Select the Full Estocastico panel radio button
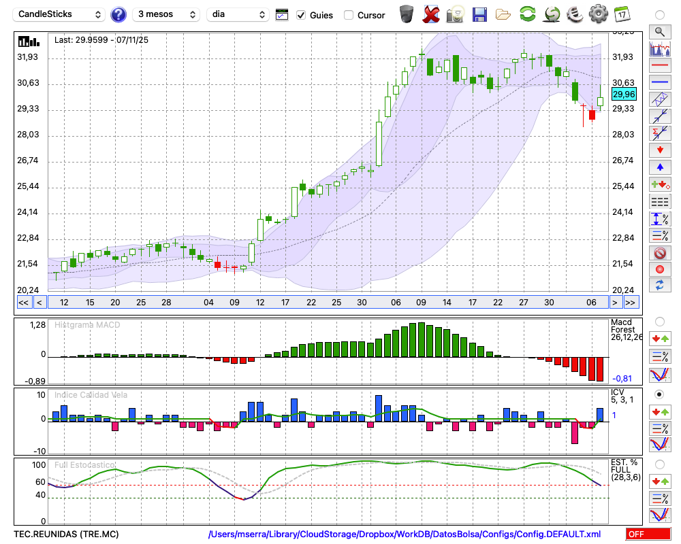 click(x=659, y=464)
